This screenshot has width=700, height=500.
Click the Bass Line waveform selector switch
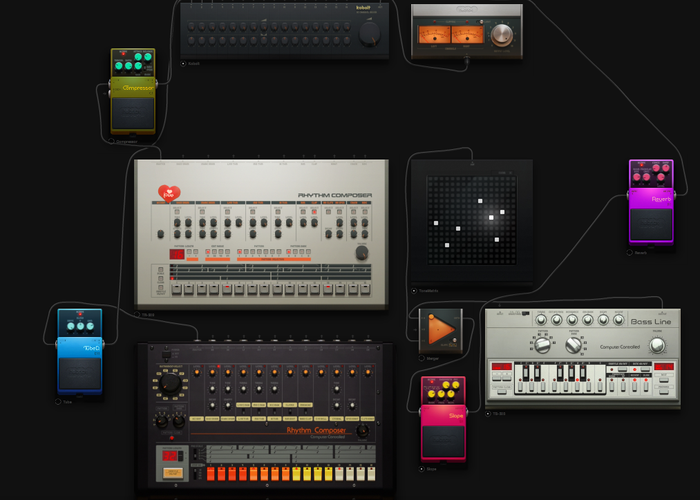tap(525, 314)
